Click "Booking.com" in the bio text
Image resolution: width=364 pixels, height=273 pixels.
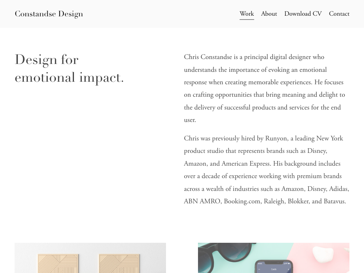tap(242, 201)
